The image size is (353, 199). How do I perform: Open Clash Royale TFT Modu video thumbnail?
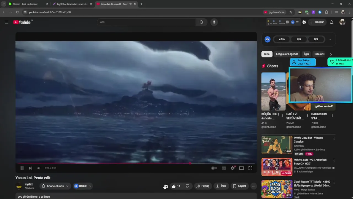coord(277,189)
